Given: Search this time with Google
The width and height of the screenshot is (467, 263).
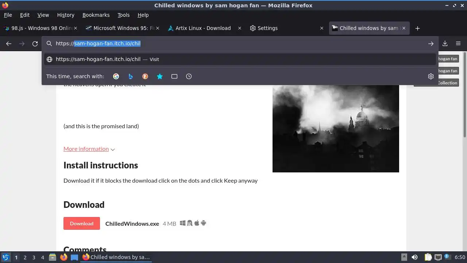Looking at the screenshot, I should (x=116, y=76).
